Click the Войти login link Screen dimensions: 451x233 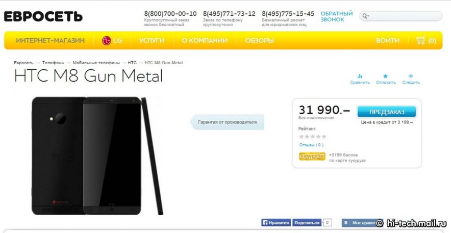coord(388,40)
